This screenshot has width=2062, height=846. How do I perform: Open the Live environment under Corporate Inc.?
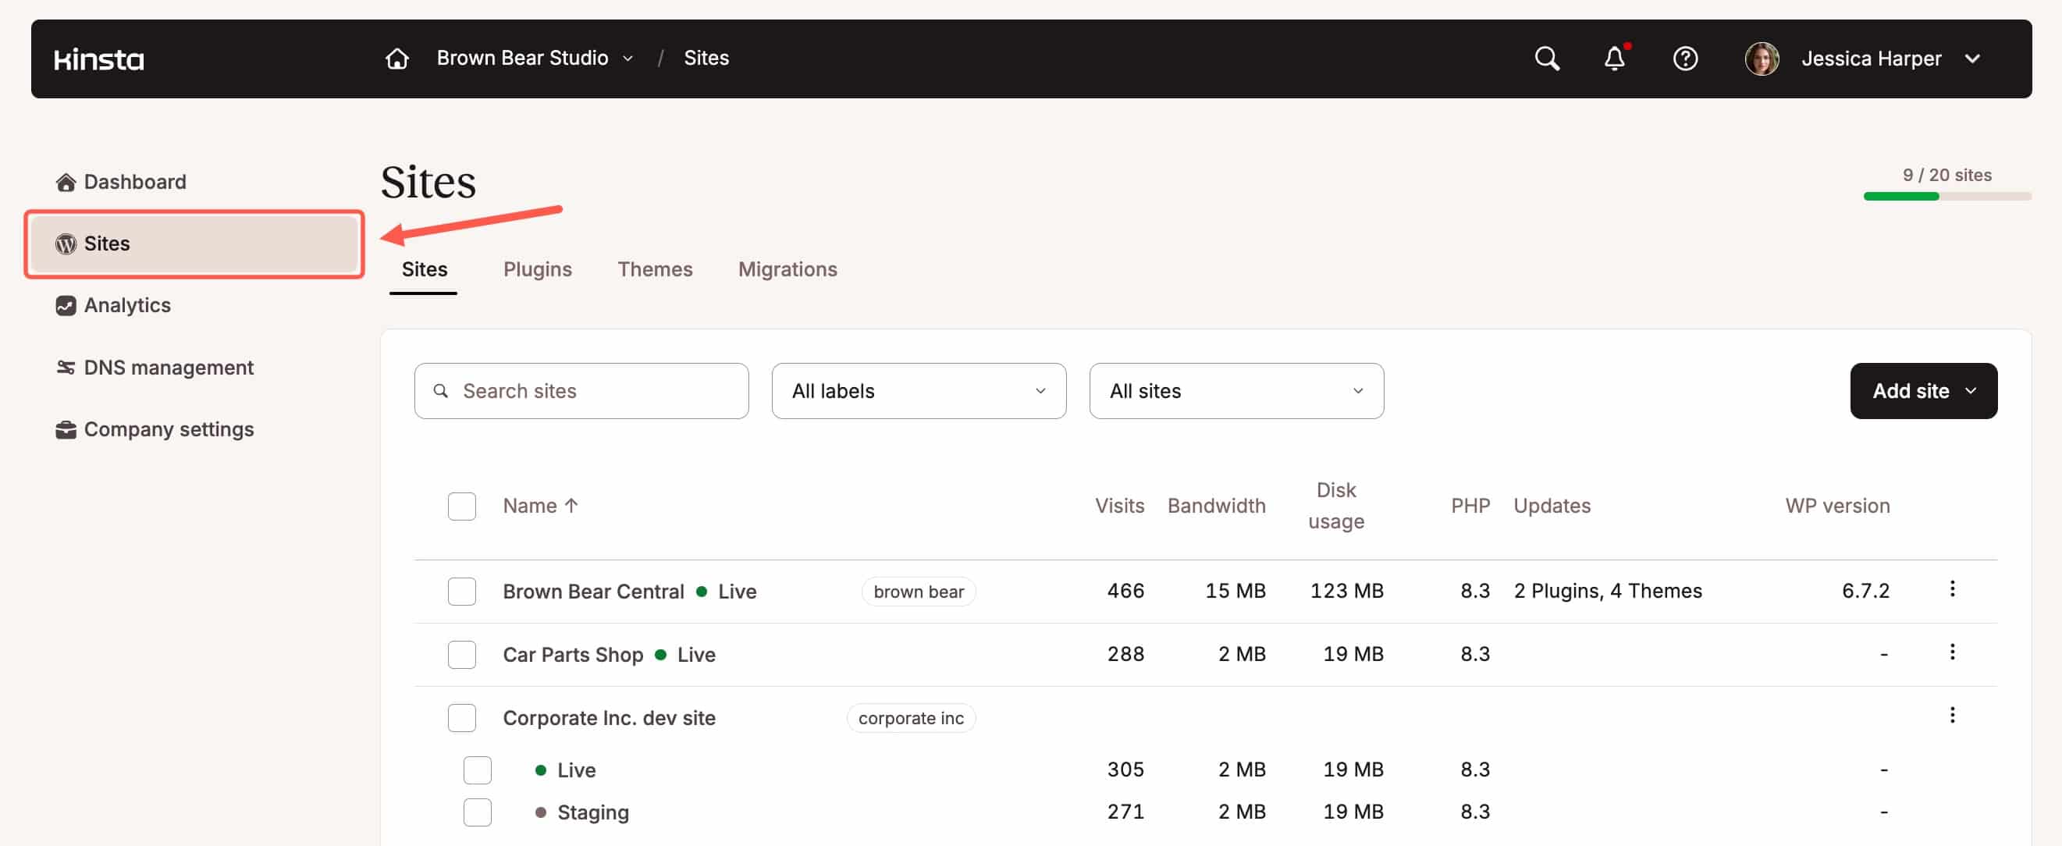[575, 770]
